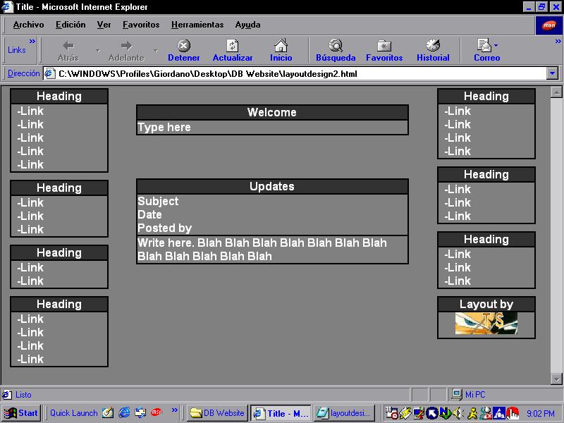Click the Actualizar (Refresh) icon

[x=232, y=47]
